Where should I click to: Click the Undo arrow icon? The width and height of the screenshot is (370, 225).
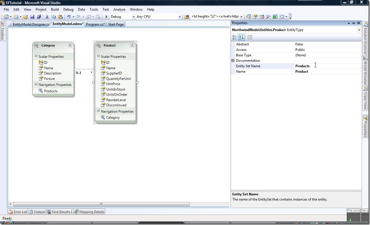(68, 17)
